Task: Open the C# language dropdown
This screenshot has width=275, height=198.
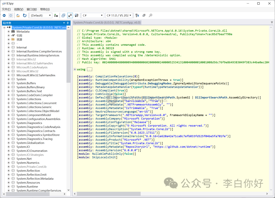Action: [x=93, y=15]
